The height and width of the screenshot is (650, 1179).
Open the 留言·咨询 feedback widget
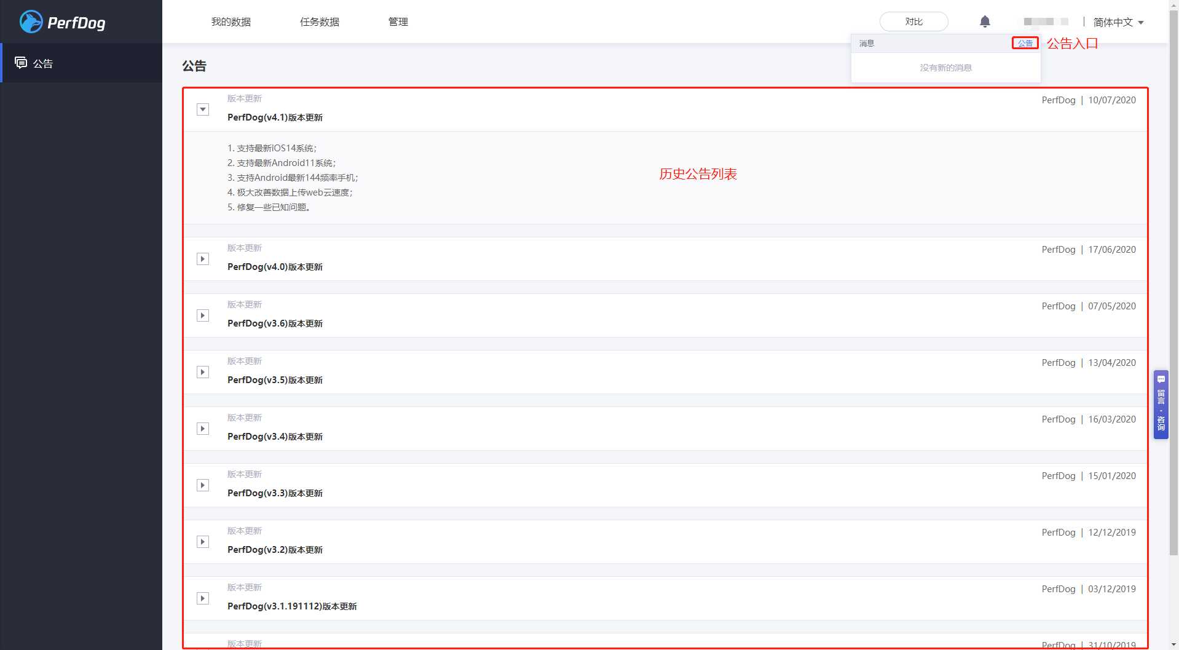(x=1161, y=404)
